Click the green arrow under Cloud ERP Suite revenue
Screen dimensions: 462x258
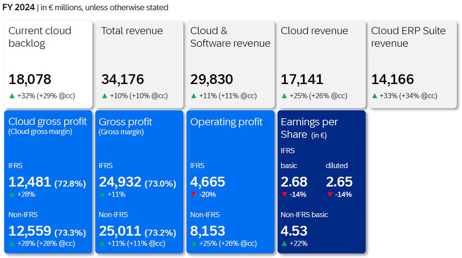click(x=374, y=96)
